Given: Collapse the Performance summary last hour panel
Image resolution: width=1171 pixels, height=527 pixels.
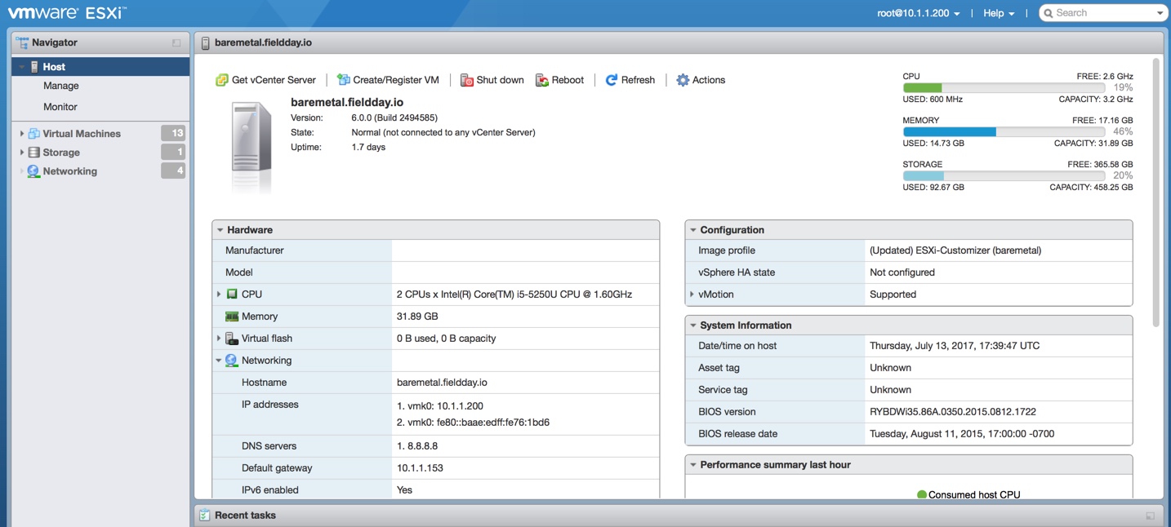Looking at the screenshot, I should 692,465.
